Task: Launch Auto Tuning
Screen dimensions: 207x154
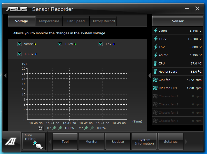Action: pos(34,141)
